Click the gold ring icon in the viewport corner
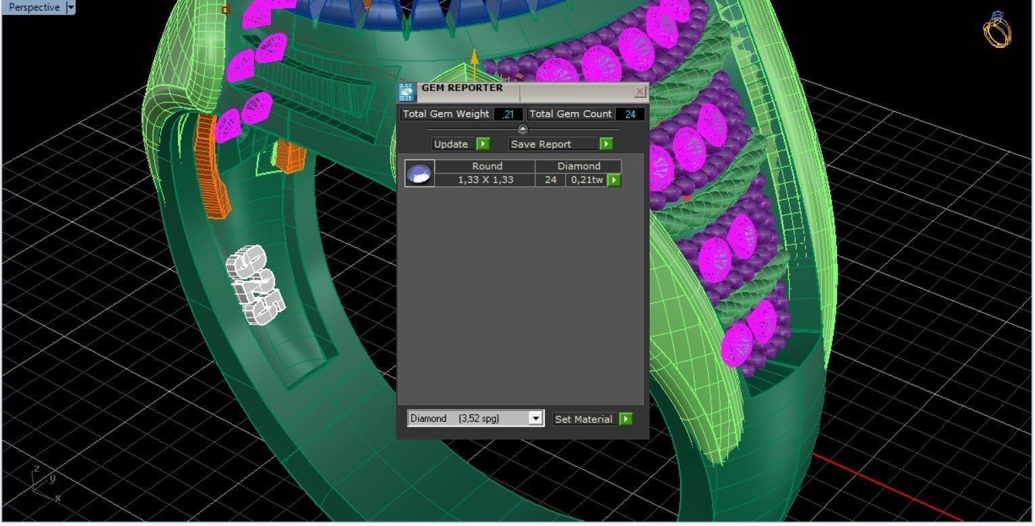This screenshot has height=526, width=1035. (998, 30)
